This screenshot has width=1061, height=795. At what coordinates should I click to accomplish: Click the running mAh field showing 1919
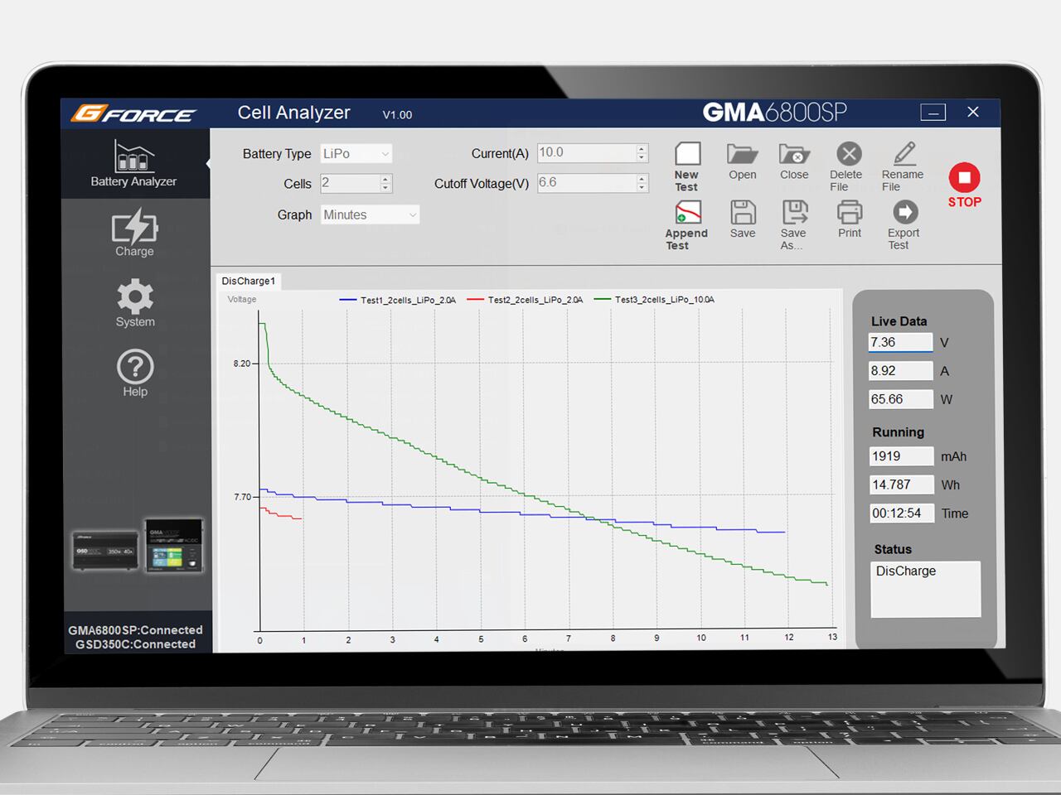901,456
